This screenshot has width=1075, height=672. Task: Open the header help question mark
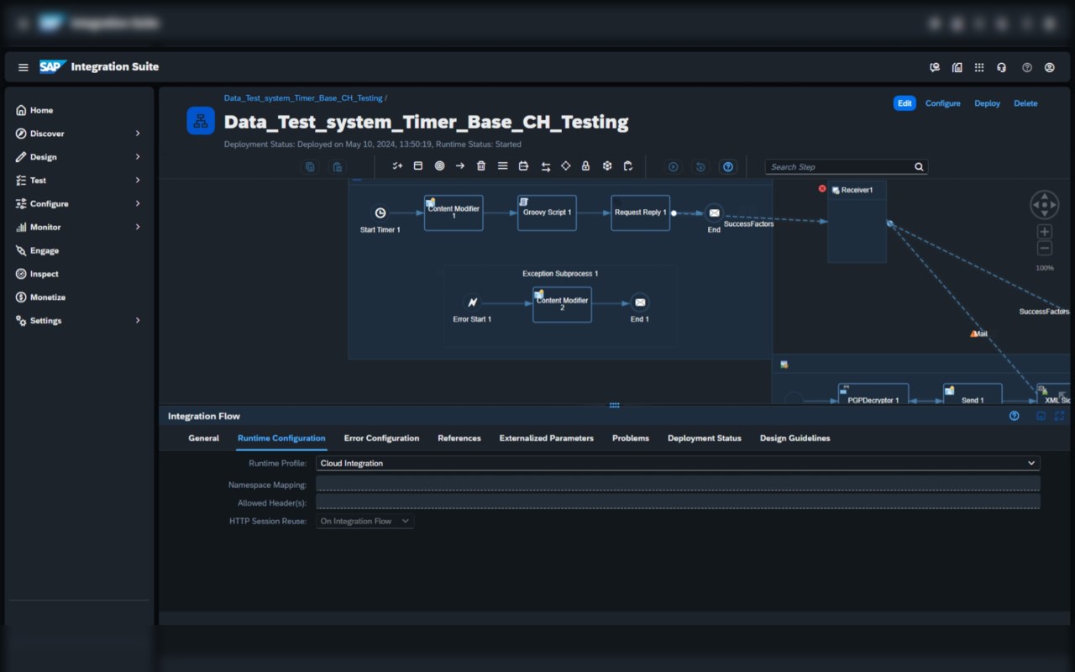pos(1026,67)
